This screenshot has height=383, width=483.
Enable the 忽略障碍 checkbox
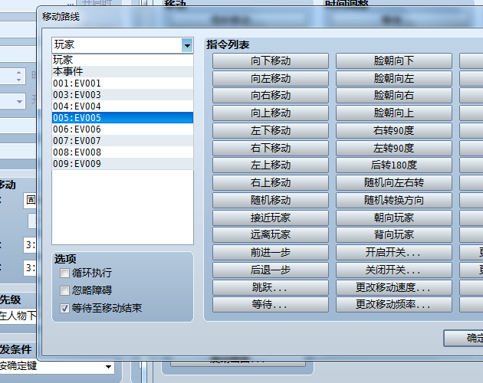tap(64, 290)
